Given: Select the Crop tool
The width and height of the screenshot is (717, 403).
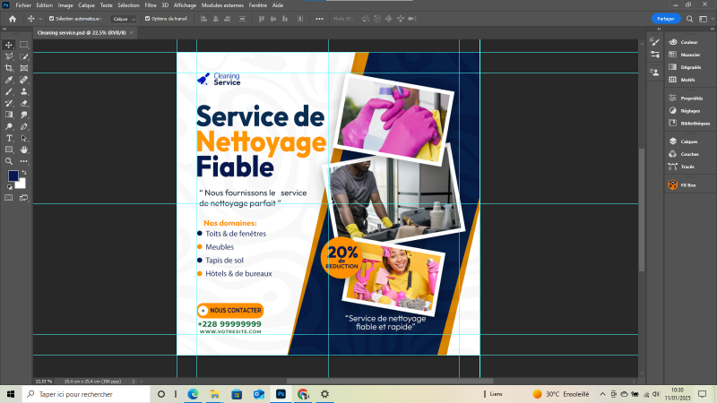Looking at the screenshot, I should tap(9, 68).
